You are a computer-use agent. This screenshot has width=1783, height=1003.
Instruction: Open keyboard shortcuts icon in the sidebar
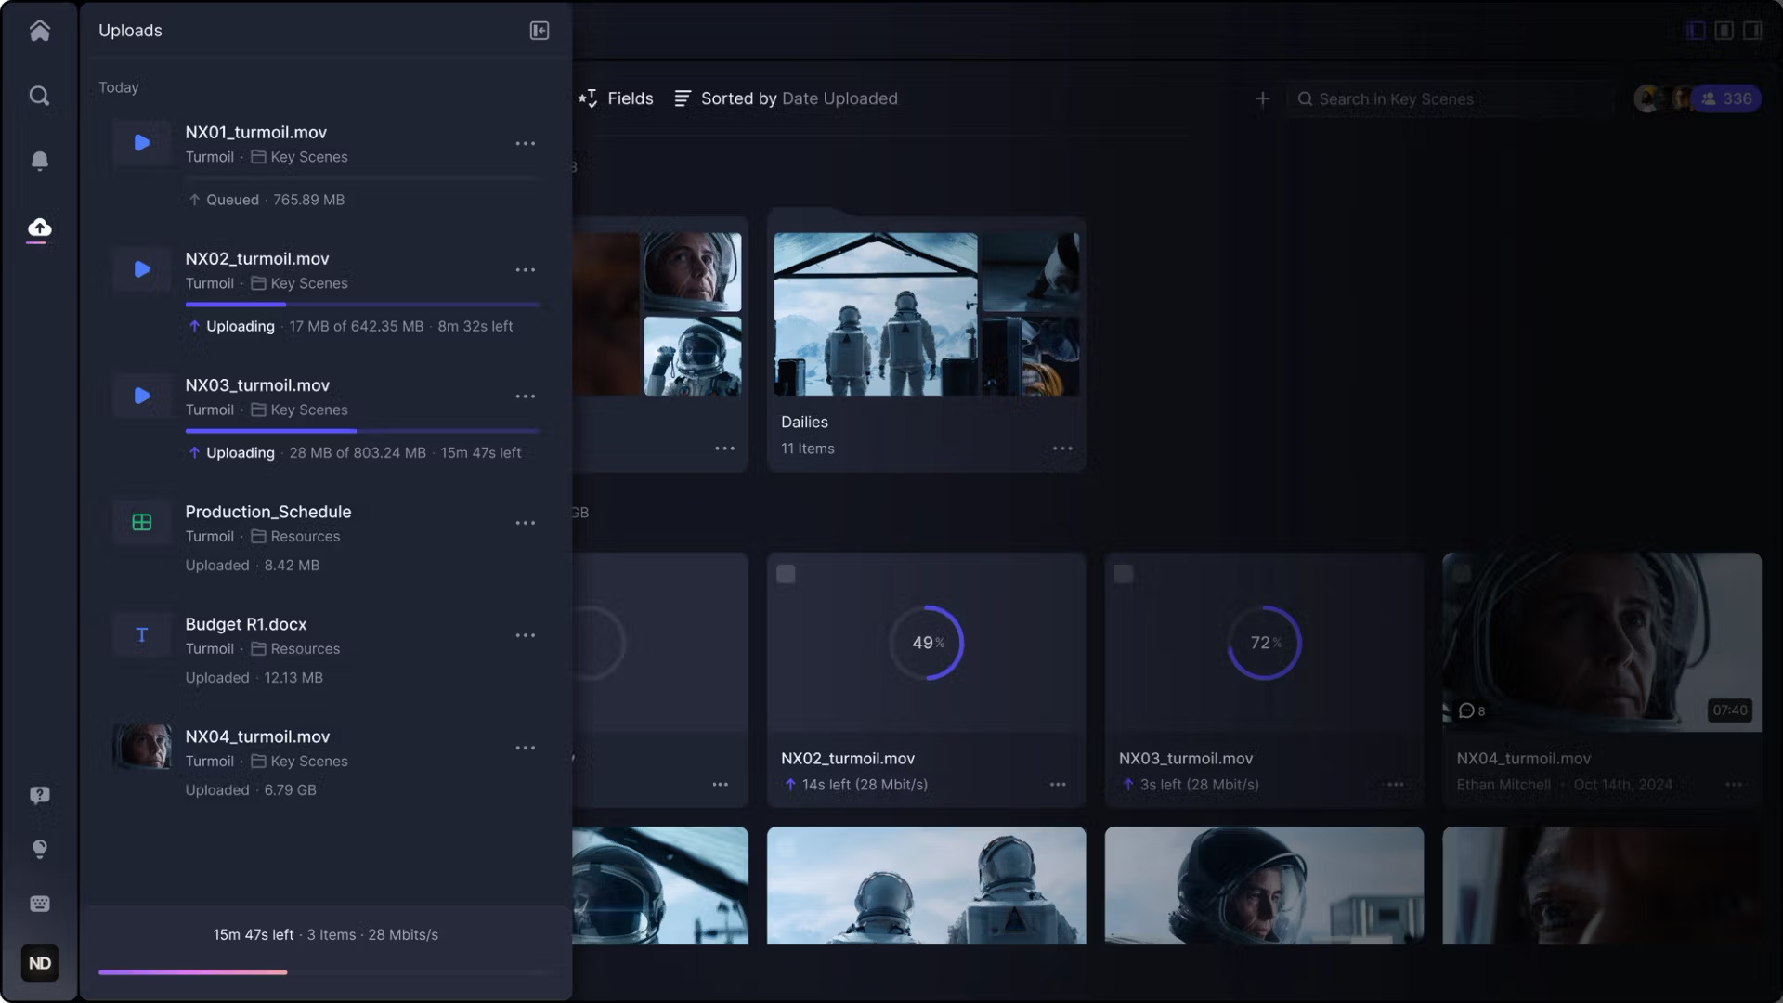[39, 903]
